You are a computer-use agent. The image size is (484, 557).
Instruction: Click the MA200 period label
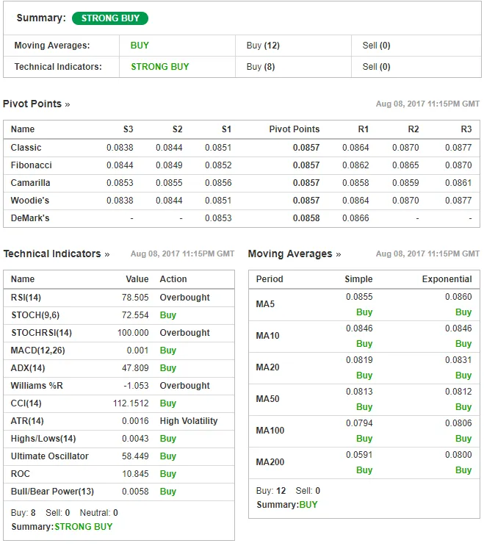click(270, 462)
